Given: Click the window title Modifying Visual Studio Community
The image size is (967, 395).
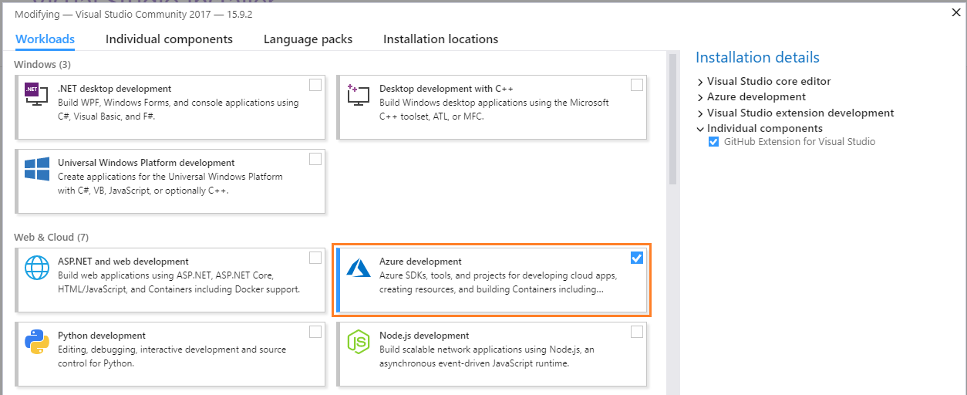Looking at the screenshot, I should tap(133, 14).
